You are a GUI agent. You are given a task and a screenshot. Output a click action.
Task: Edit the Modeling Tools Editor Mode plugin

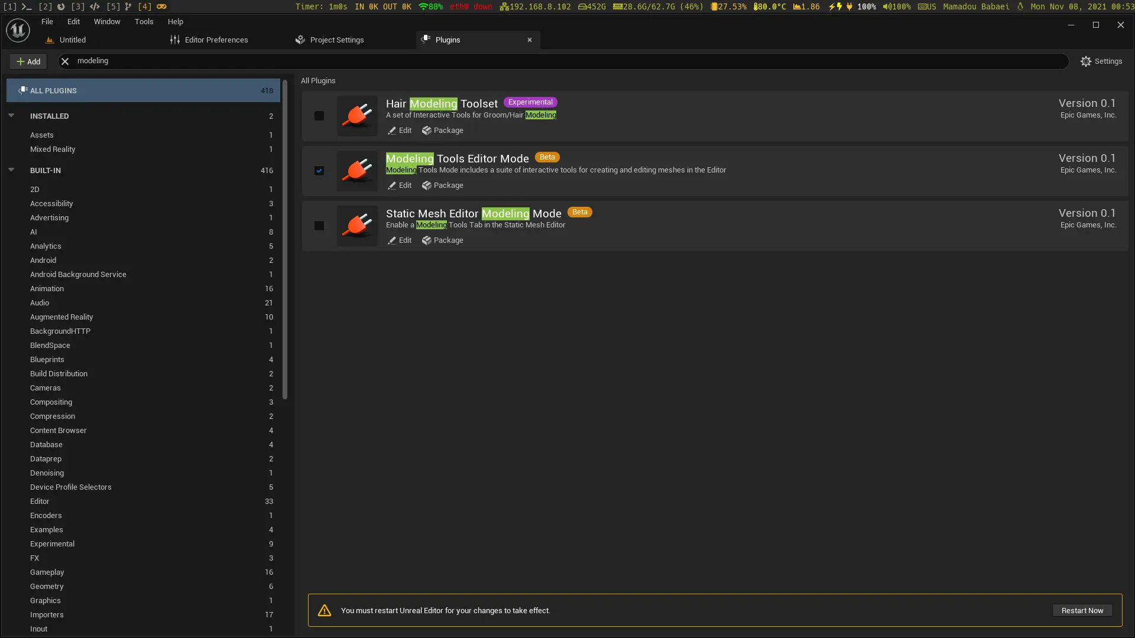tap(400, 185)
